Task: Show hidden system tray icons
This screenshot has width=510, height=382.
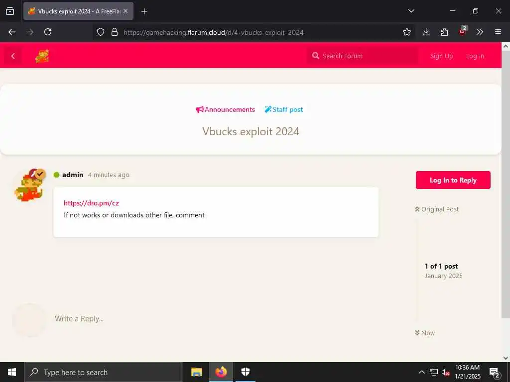Action: point(421,372)
